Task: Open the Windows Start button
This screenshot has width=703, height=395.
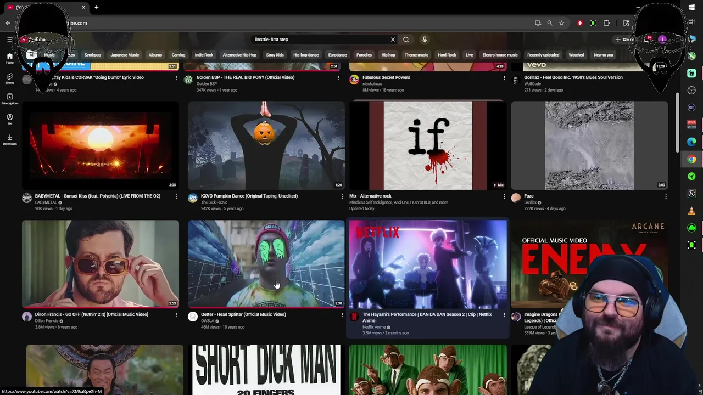Action: pos(691,7)
